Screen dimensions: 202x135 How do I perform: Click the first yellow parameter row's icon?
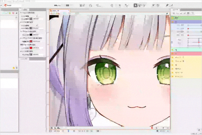click(173, 57)
